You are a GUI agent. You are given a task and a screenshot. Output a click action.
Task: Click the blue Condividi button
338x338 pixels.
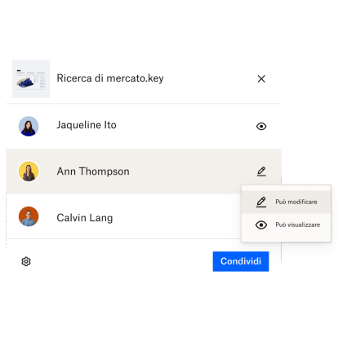241,261
